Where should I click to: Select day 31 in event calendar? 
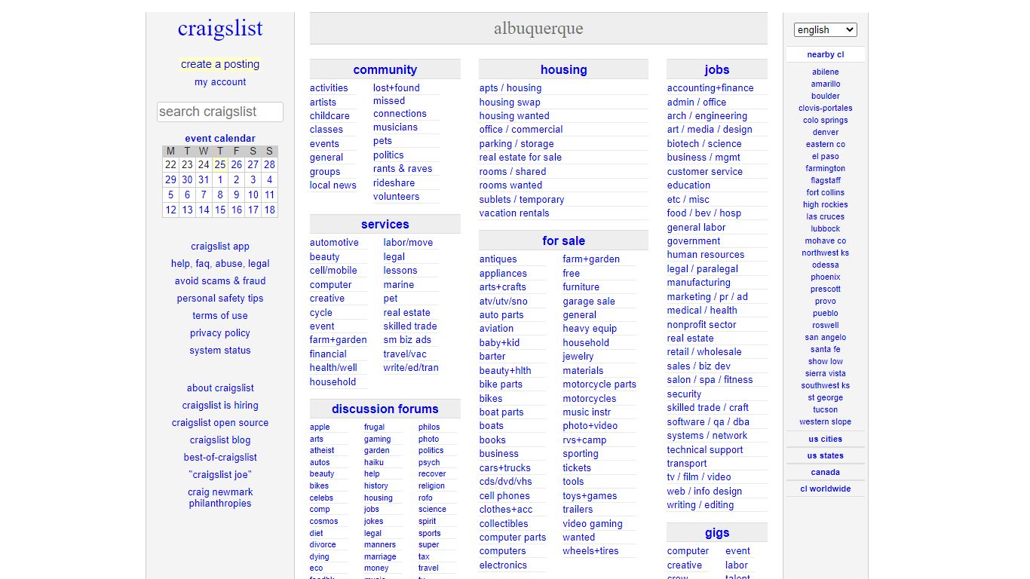tap(204, 179)
